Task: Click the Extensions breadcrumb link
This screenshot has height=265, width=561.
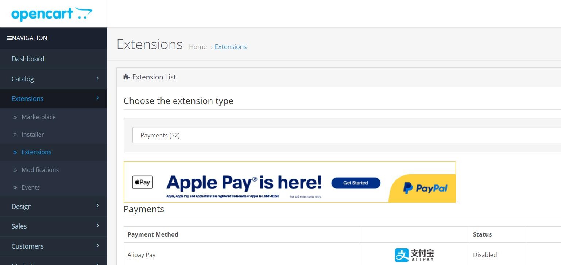Action: [231, 47]
